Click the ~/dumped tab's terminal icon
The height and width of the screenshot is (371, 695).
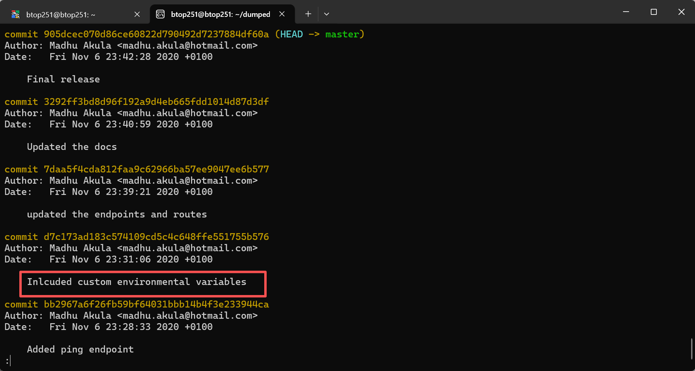point(160,14)
